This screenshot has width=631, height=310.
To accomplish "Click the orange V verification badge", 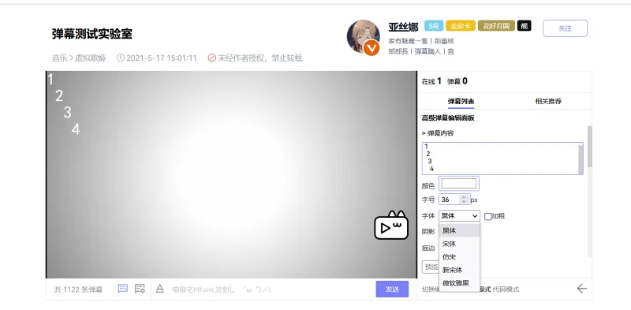I will point(372,48).
